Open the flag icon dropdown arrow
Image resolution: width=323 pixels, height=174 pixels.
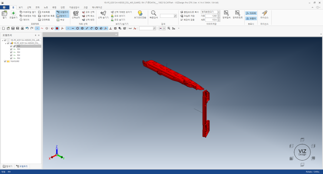[164, 28]
